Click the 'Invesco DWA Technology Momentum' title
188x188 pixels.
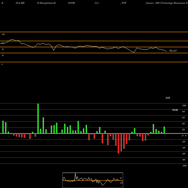[167, 3]
